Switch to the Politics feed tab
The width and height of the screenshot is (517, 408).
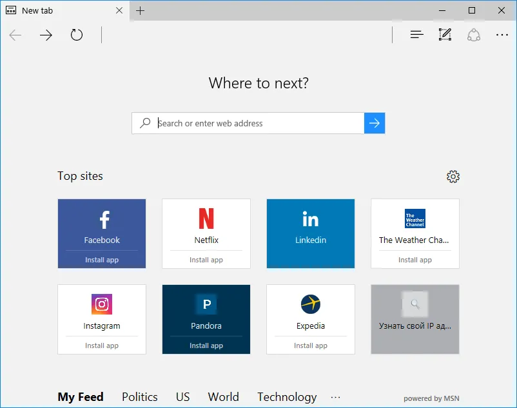(x=140, y=397)
